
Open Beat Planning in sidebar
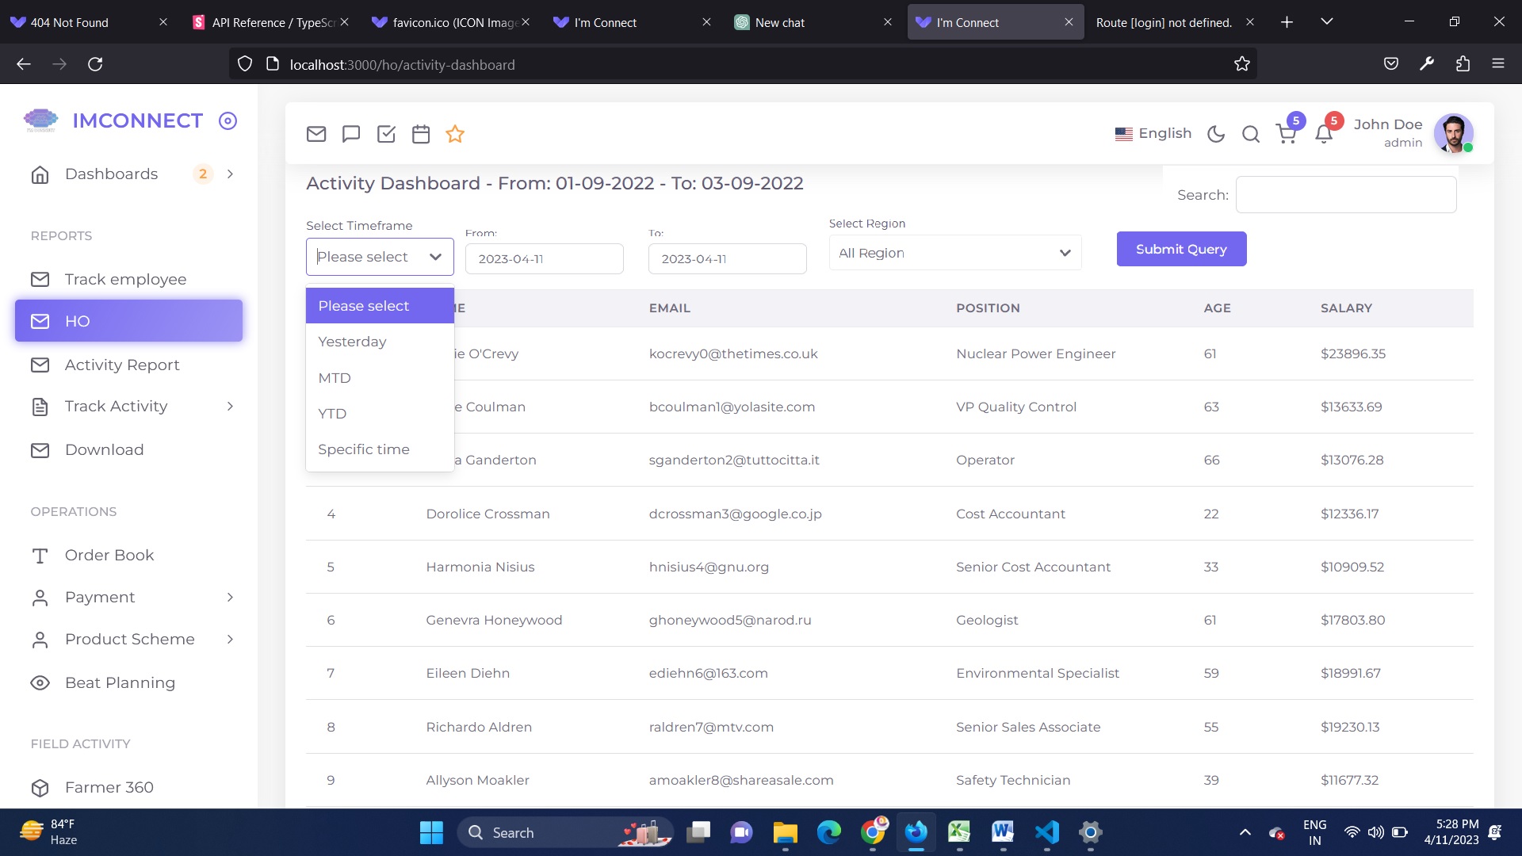120,682
